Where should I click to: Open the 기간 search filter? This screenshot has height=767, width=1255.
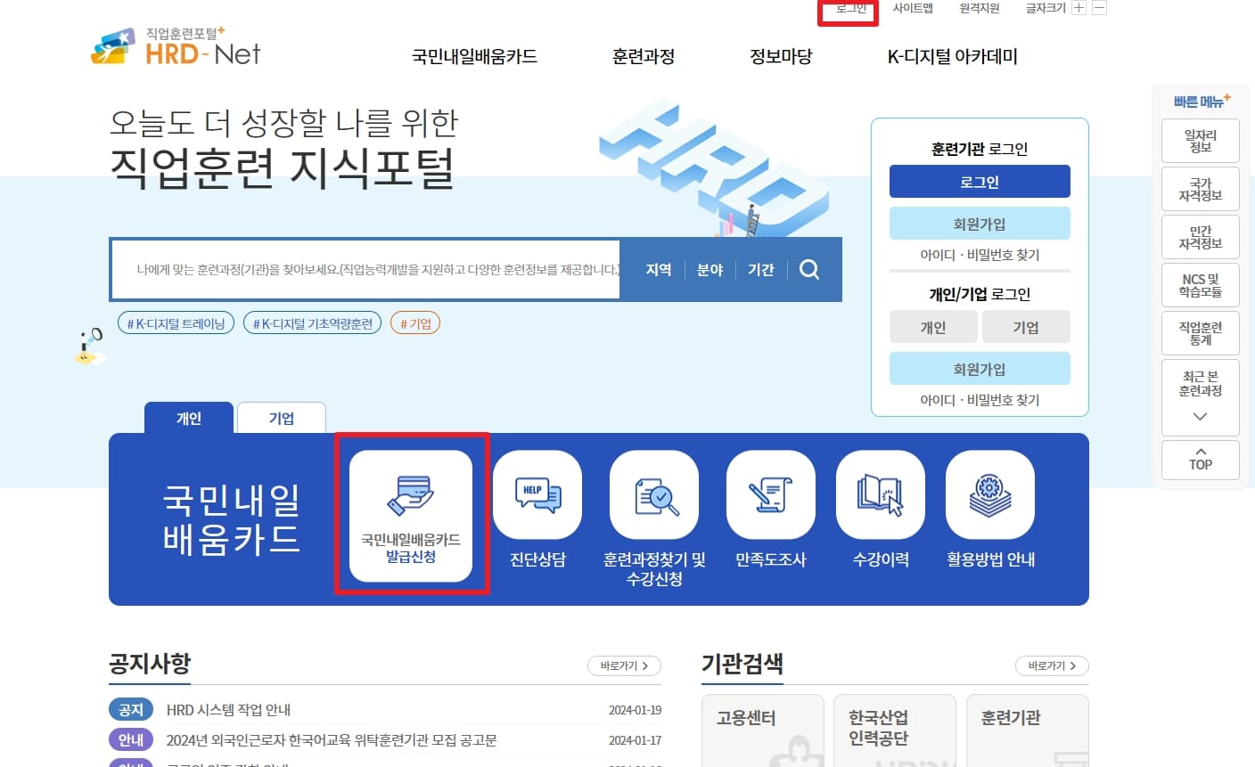[760, 269]
